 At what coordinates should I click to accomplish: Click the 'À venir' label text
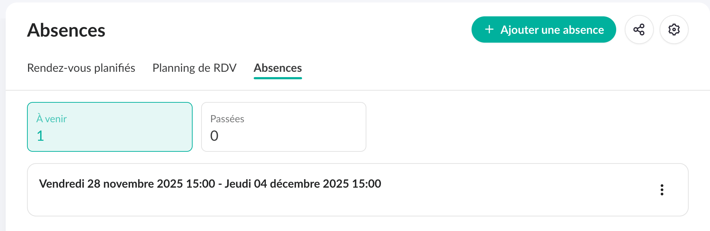click(52, 119)
